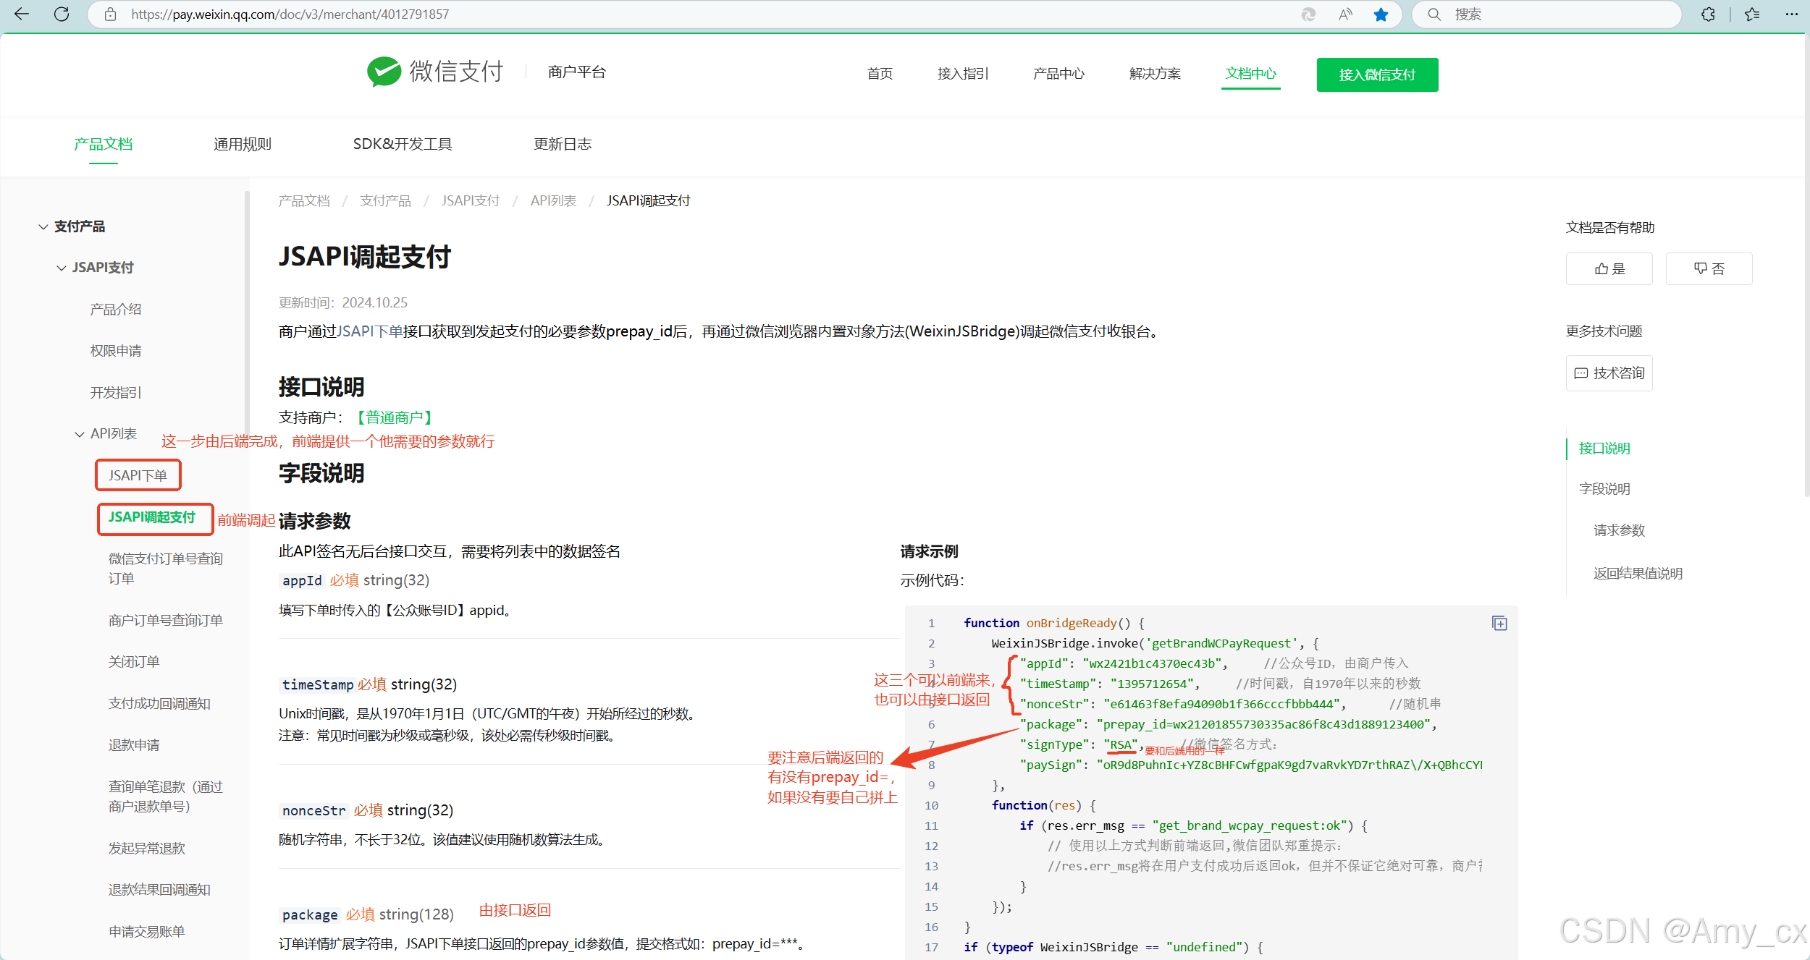Open 发起异常退款 in the sidebar
Viewport: 1810px width, 960px height.
[147, 849]
